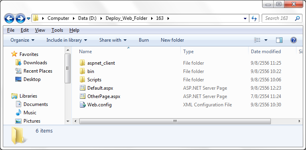The image size is (306, 150).
Task: Open recent pages dropdown next to Forward
Action: pyautogui.click(x=28, y=19)
